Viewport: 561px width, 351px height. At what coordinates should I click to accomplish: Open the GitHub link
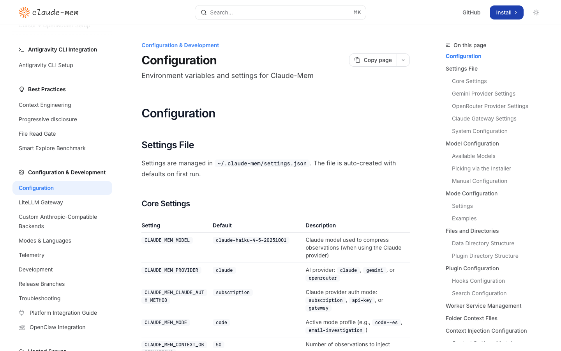click(471, 12)
